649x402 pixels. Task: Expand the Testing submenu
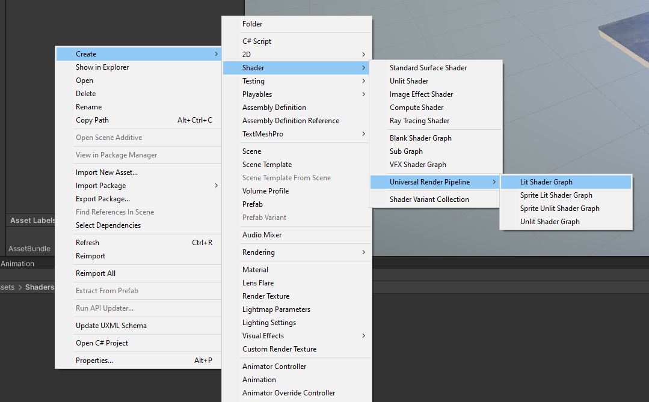click(x=253, y=81)
